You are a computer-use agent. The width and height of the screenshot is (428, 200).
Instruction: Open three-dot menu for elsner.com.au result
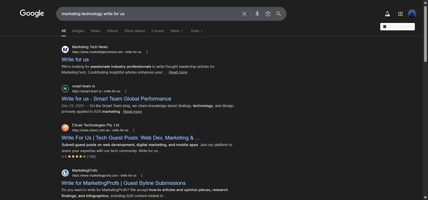point(133,130)
